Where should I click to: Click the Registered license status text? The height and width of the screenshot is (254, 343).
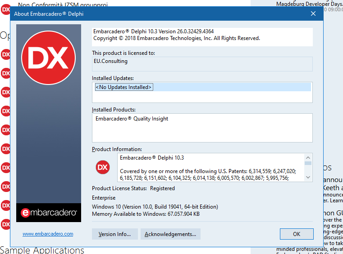tap(162, 188)
